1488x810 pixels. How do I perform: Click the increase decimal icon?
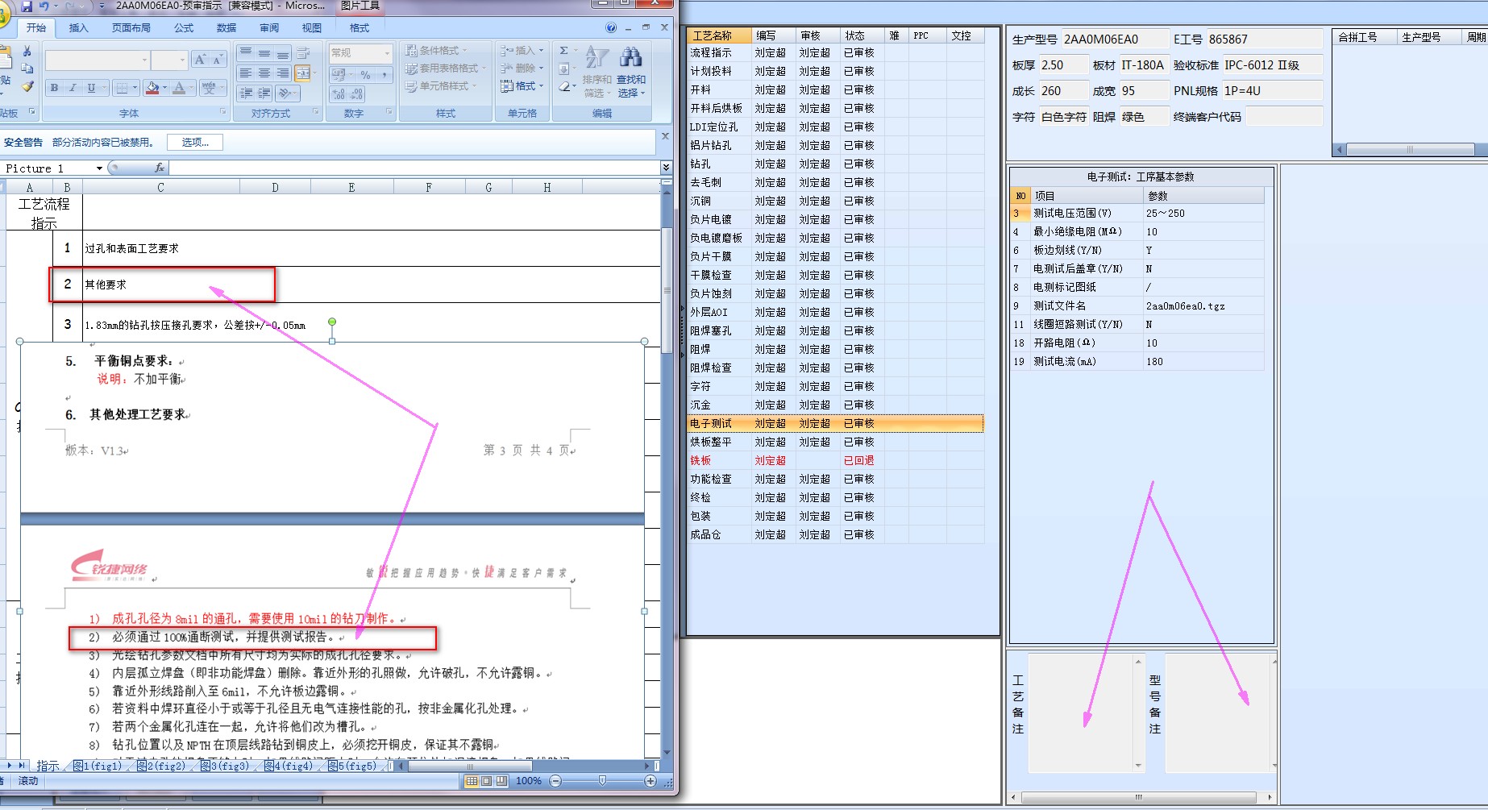pos(339,94)
